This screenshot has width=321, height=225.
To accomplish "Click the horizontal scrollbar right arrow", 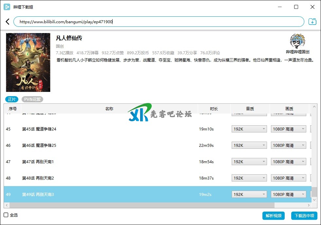I will coord(308,205).
